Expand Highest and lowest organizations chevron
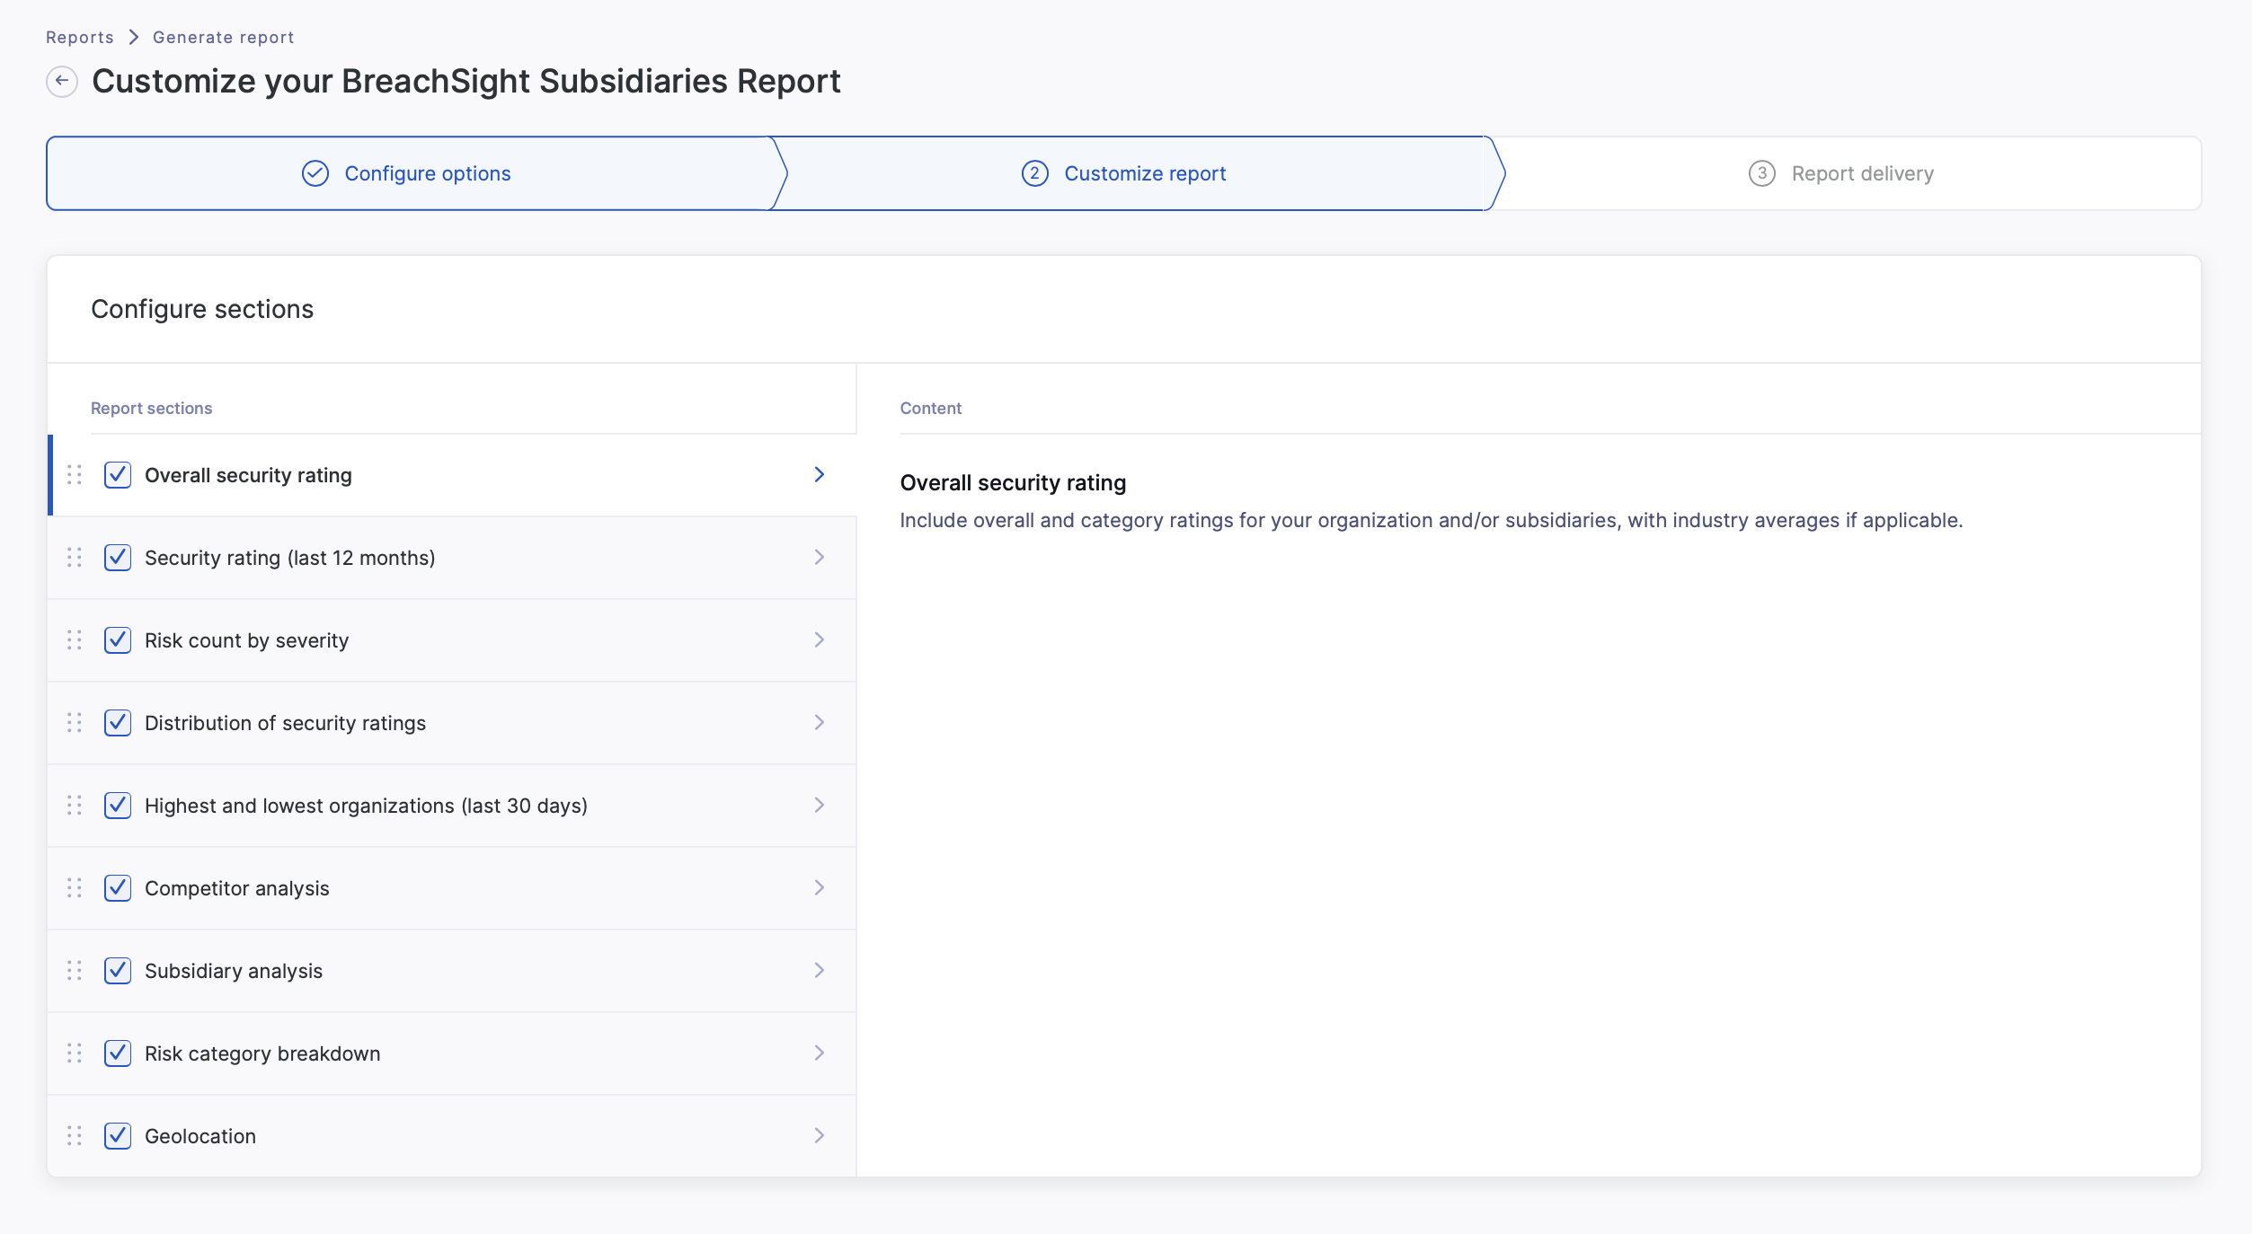2252x1234 pixels. pyautogui.click(x=819, y=806)
